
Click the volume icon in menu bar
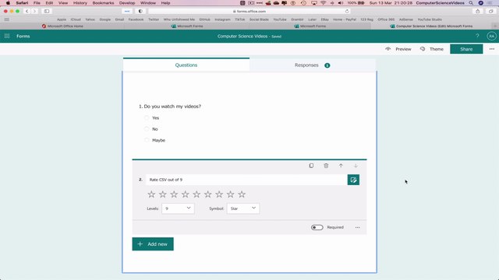pos(340,3)
